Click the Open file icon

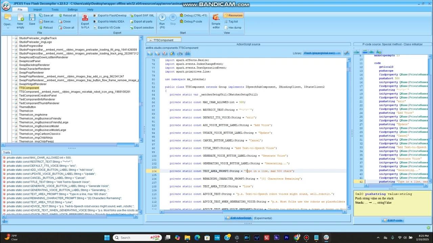tap(7, 18)
